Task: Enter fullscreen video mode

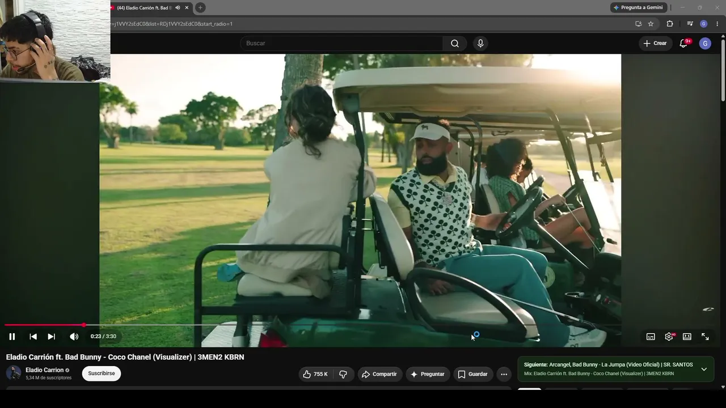Action: (705, 337)
